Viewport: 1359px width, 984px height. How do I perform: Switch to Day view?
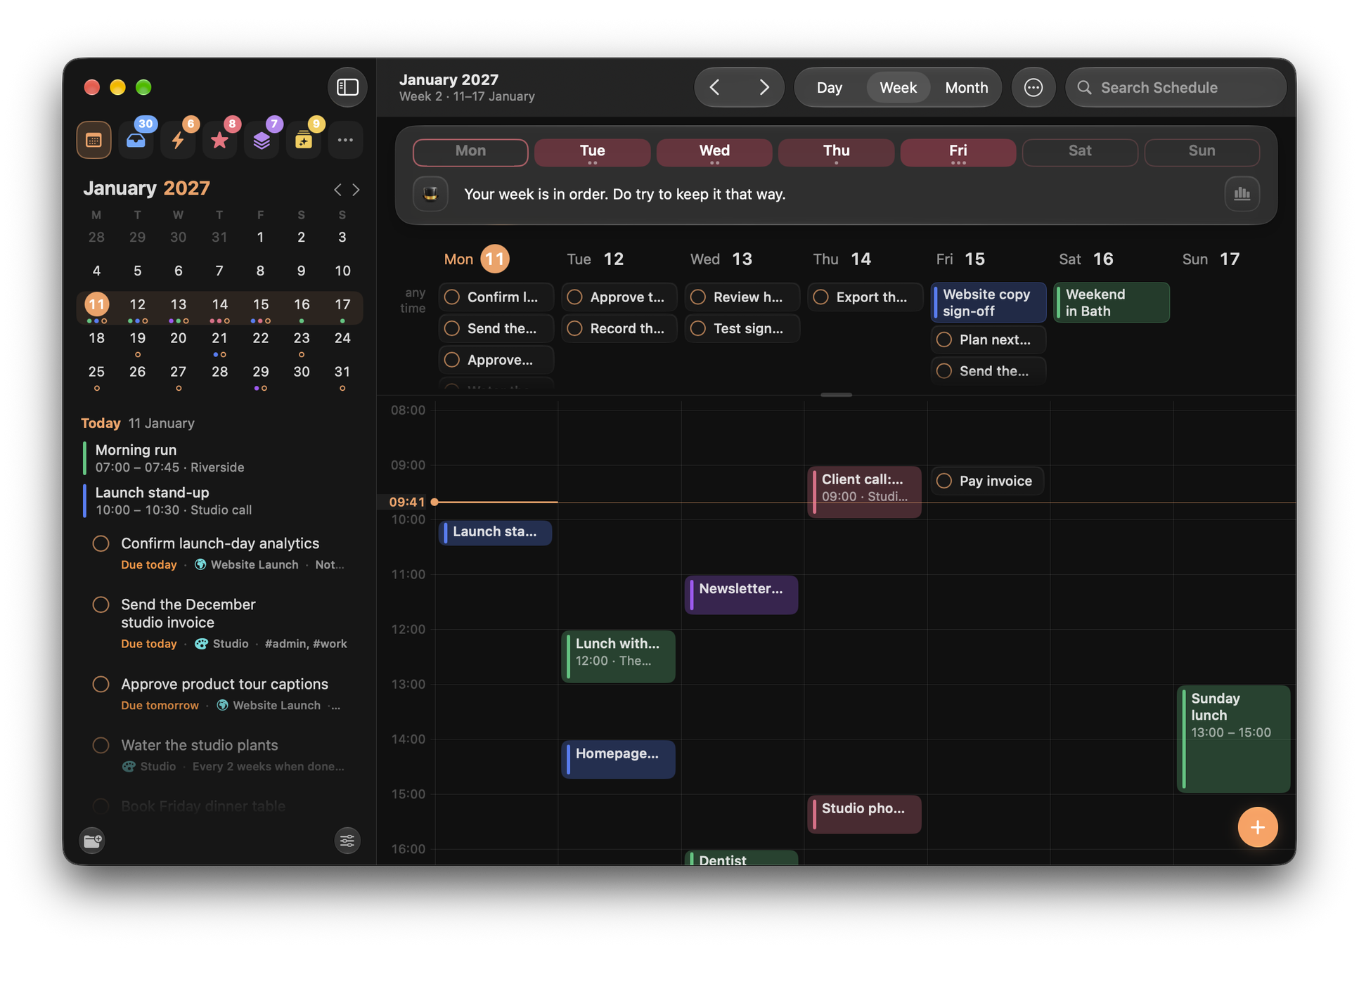[829, 88]
